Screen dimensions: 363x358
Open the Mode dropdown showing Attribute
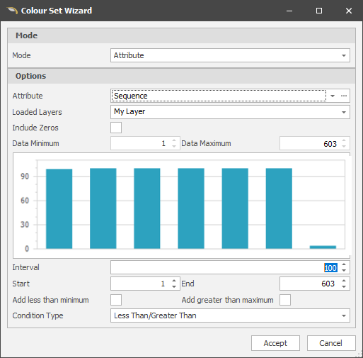pyautogui.click(x=230, y=55)
